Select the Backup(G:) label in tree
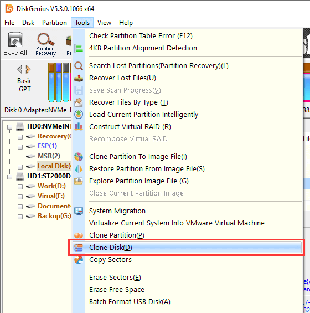The width and height of the screenshot is (310, 313). [x=54, y=216]
